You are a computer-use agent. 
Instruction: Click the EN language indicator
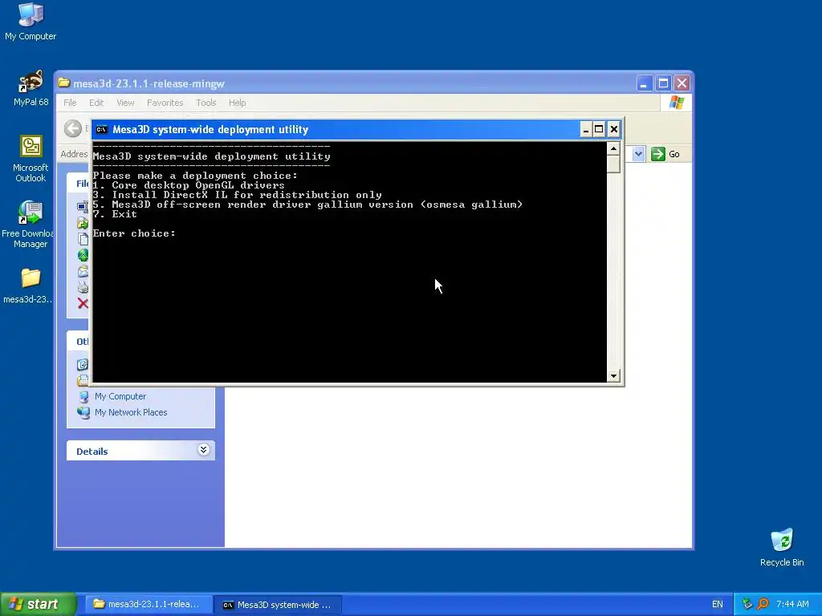click(717, 604)
